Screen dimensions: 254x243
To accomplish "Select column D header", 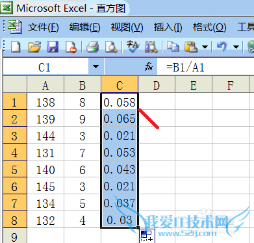I will [157, 85].
